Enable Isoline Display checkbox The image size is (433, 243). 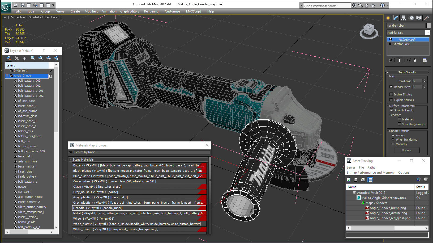click(391, 94)
